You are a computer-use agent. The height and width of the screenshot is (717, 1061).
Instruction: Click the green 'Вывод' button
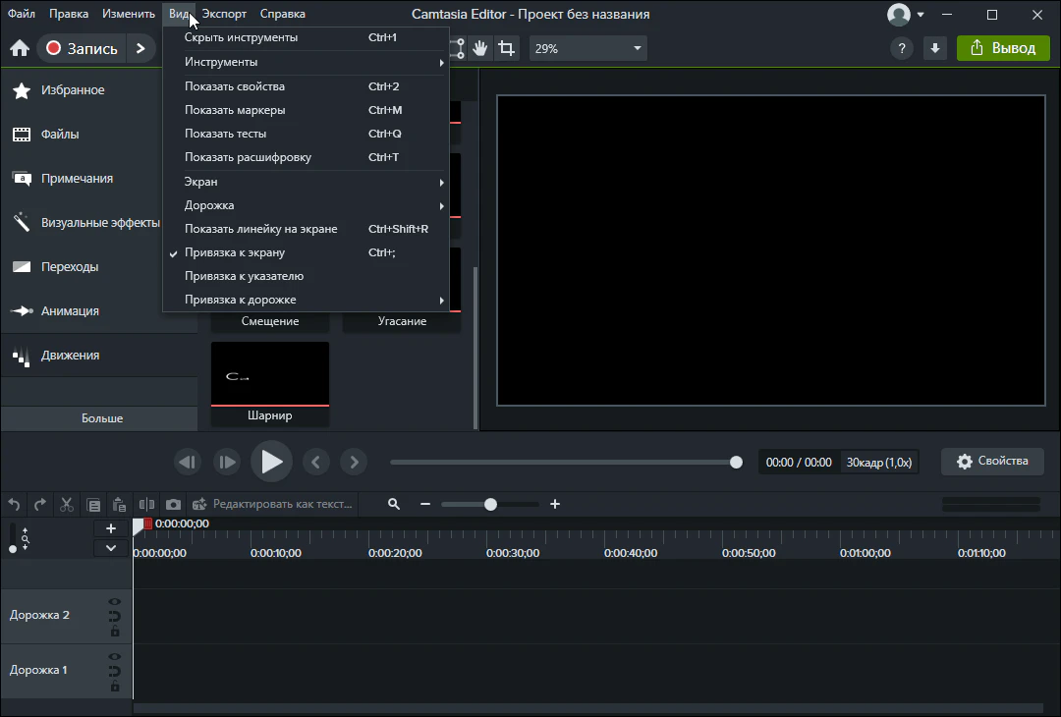click(x=1002, y=48)
